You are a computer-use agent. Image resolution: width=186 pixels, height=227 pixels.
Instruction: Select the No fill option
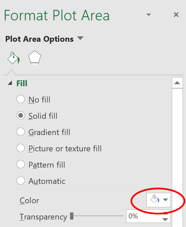(x=33, y=99)
